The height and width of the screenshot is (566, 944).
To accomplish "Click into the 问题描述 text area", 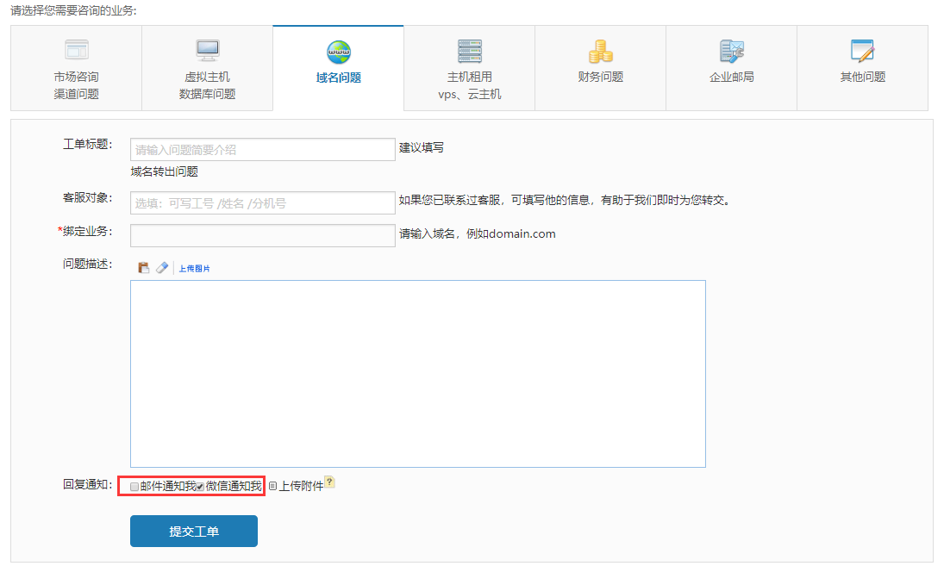I will point(417,373).
